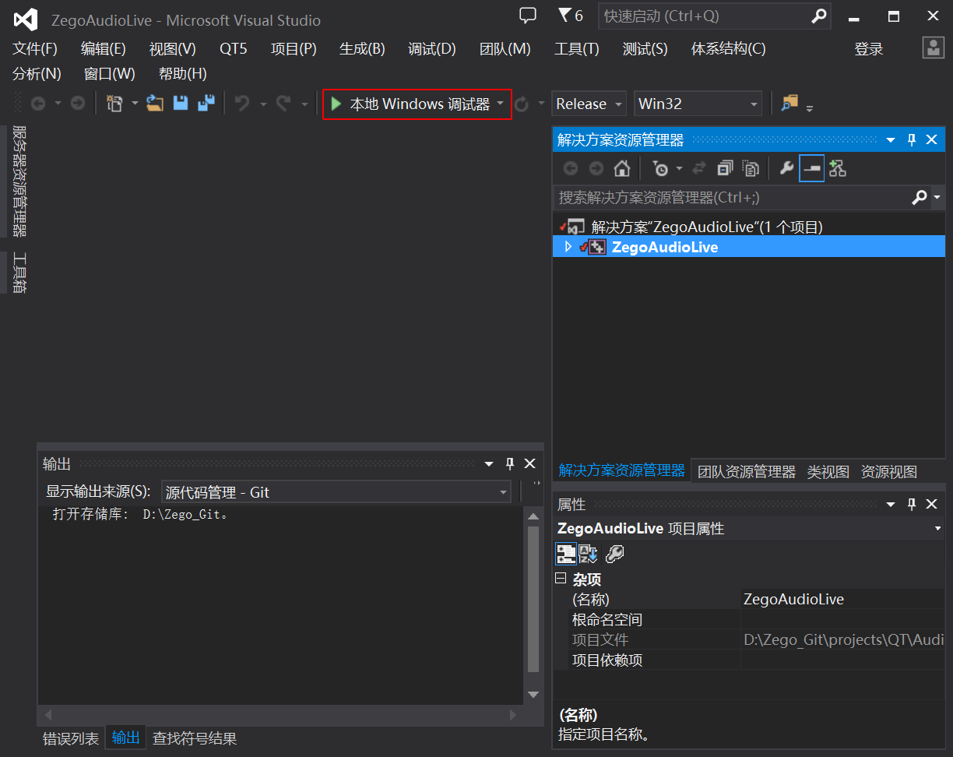Open the feedback speech bubble icon
953x757 pixels.
(528, 16)
